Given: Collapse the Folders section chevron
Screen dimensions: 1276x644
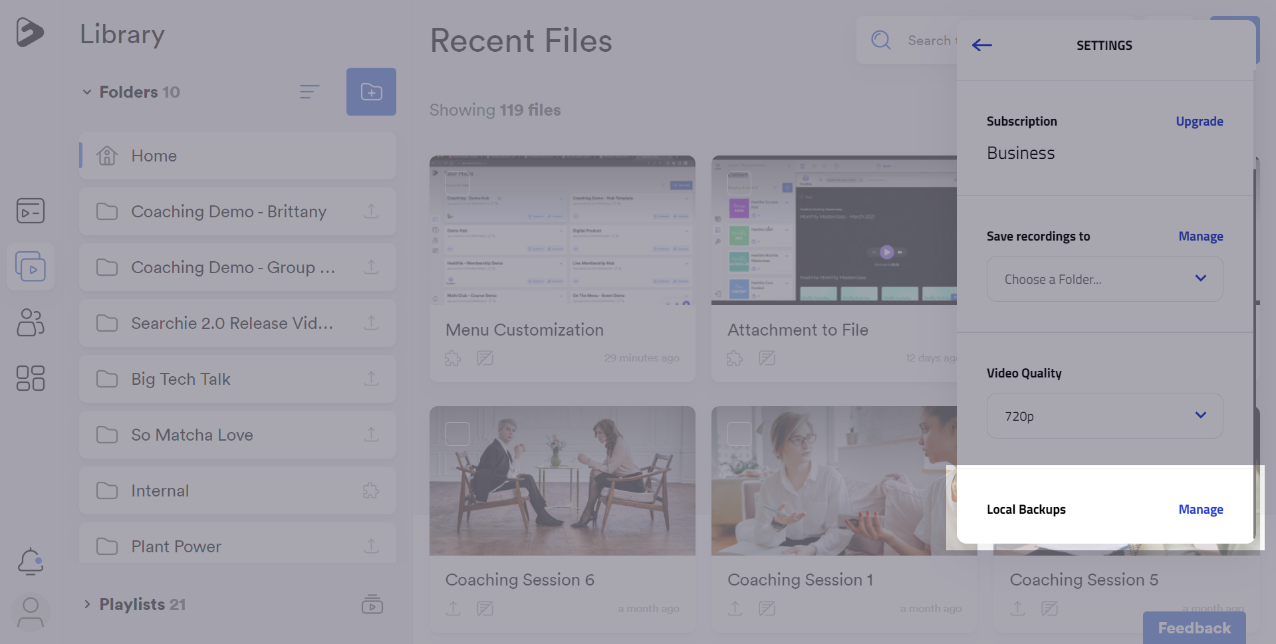Looking at the screenshot, I should pyautogui.click(x=87, y=92).
